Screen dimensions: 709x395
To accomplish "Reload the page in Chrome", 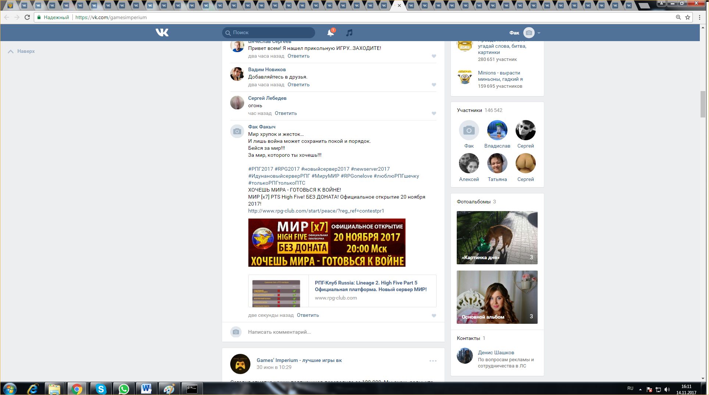I will point(27,17).
